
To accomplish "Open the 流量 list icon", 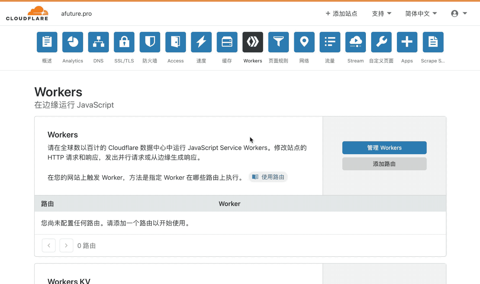I will click(x=330, y=42).
